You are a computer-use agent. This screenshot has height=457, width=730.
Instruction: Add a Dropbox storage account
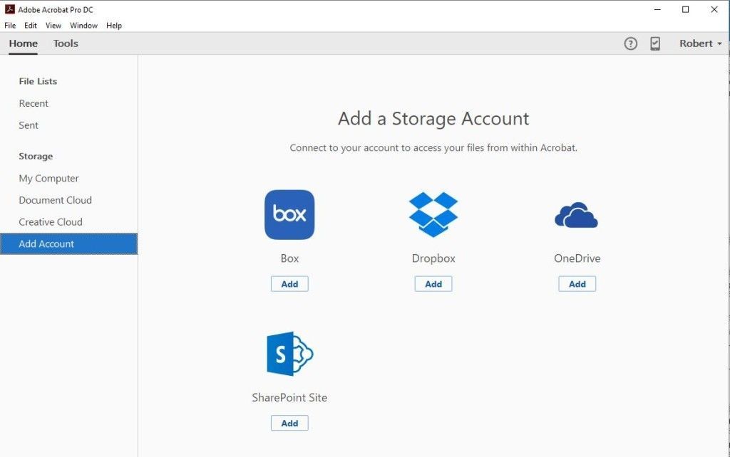point(433,284)
